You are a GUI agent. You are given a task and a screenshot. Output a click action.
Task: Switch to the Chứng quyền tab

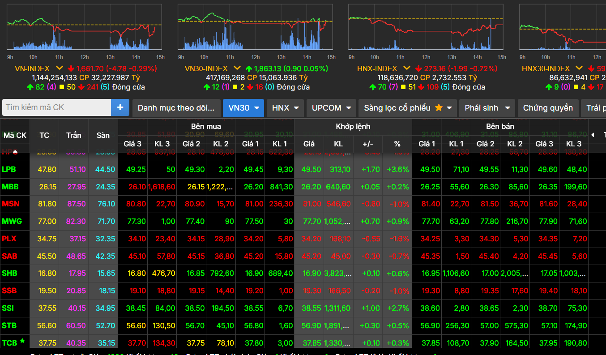(547, 108)
